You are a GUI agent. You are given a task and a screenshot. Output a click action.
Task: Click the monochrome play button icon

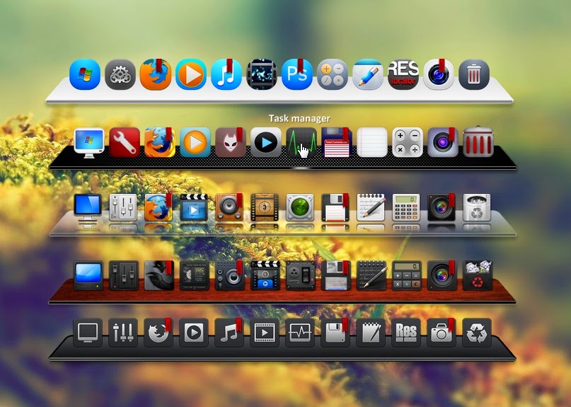tap(194, 332)
